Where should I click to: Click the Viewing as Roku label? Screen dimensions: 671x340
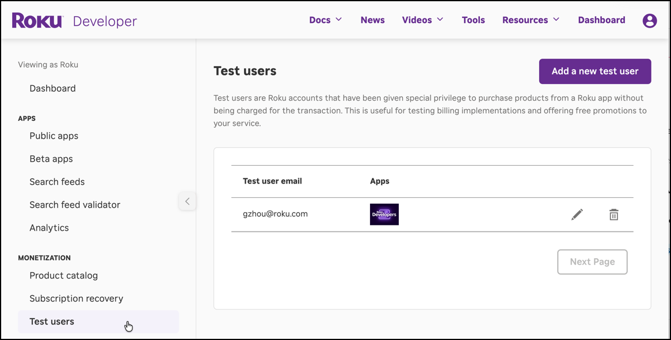tap(48, 65)
